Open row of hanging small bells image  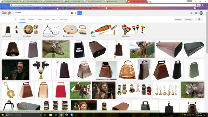pyautogui.click(x=166, y=90)
